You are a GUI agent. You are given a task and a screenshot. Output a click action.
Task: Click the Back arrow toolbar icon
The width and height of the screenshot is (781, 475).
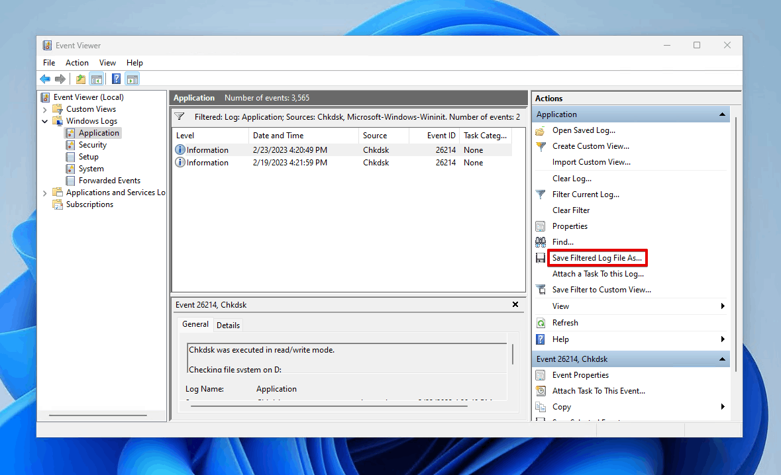45,79
